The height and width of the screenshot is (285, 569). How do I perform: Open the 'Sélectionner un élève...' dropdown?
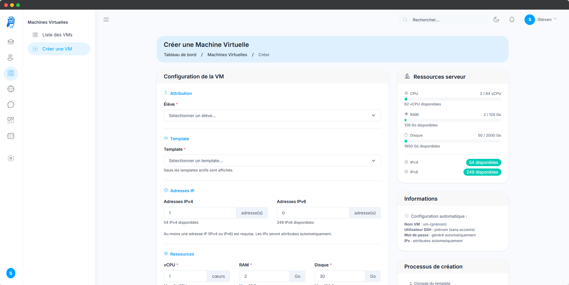(x=272, y=115)
